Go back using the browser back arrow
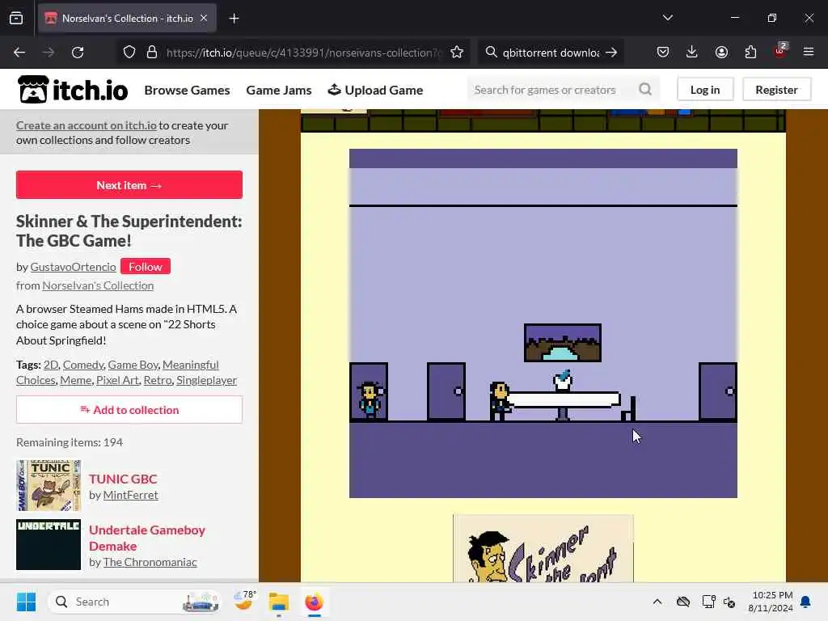The height and width of the screenshot is (621, 828). (x=19, y=53)
